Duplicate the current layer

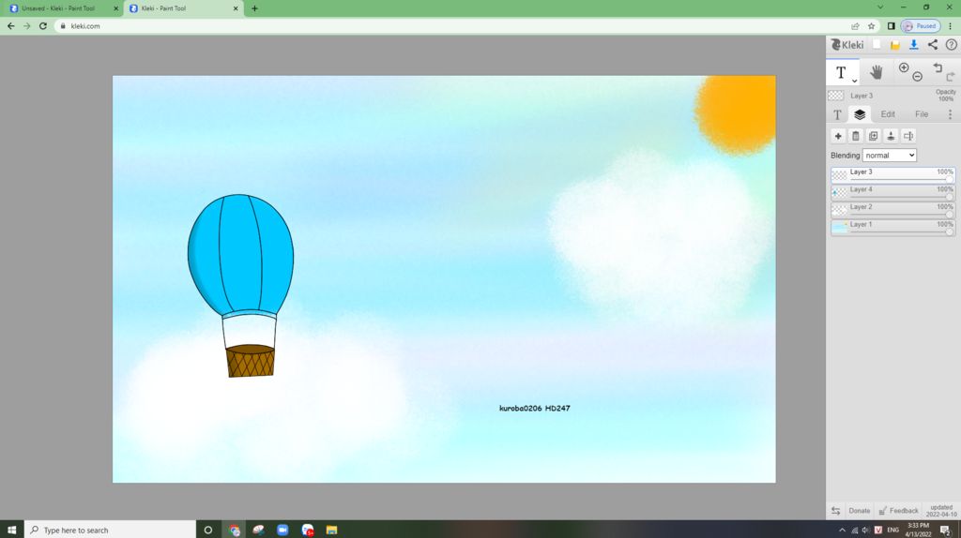point(874,136)
